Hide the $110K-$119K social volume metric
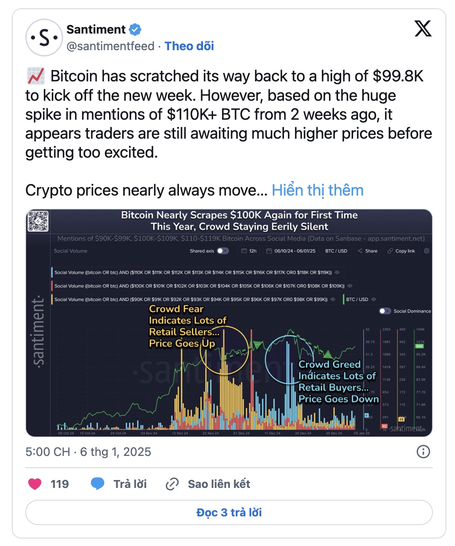 pyautogui.click(x=337, y=272)
